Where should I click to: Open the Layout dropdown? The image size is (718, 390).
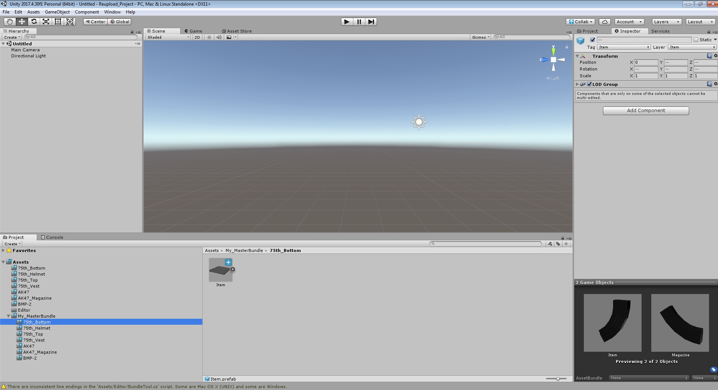[700, 22]
